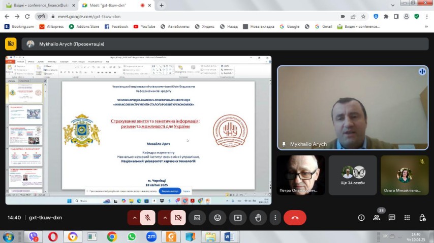The image size is (434, 243).
Task: Show the people participants list
Action: [x=377, y=218]
